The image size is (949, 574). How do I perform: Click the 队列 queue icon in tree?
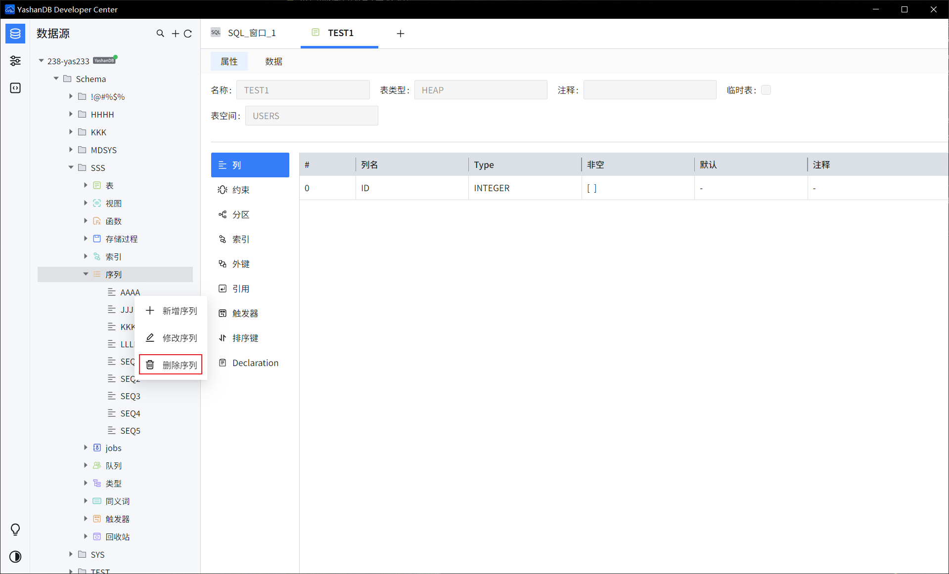point(97,465)
